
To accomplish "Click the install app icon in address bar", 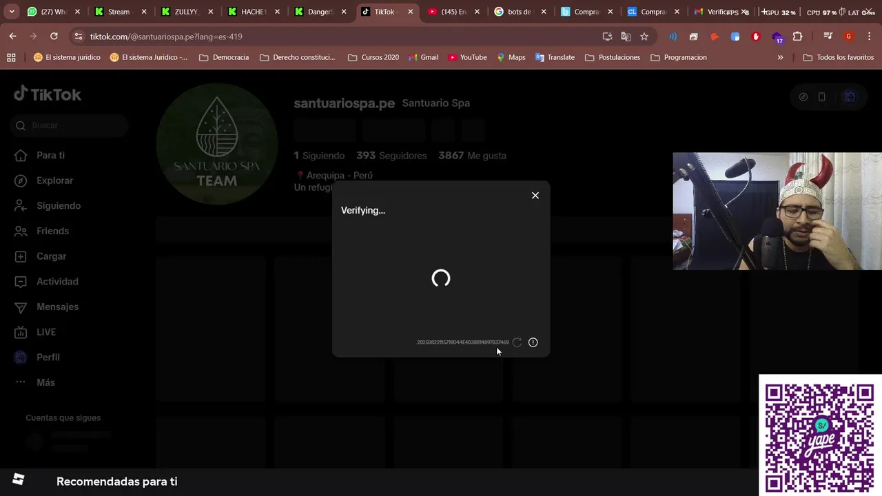I will tap(607, 37).
